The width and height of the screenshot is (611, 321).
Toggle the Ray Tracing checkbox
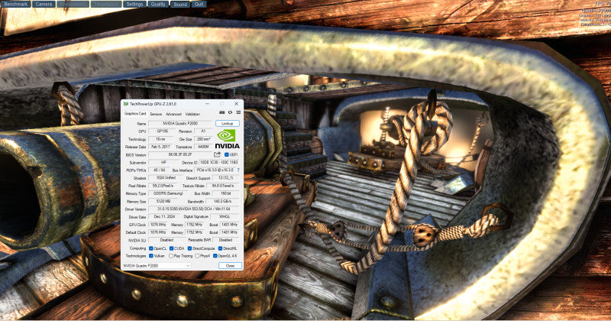[x=171, y=256]
